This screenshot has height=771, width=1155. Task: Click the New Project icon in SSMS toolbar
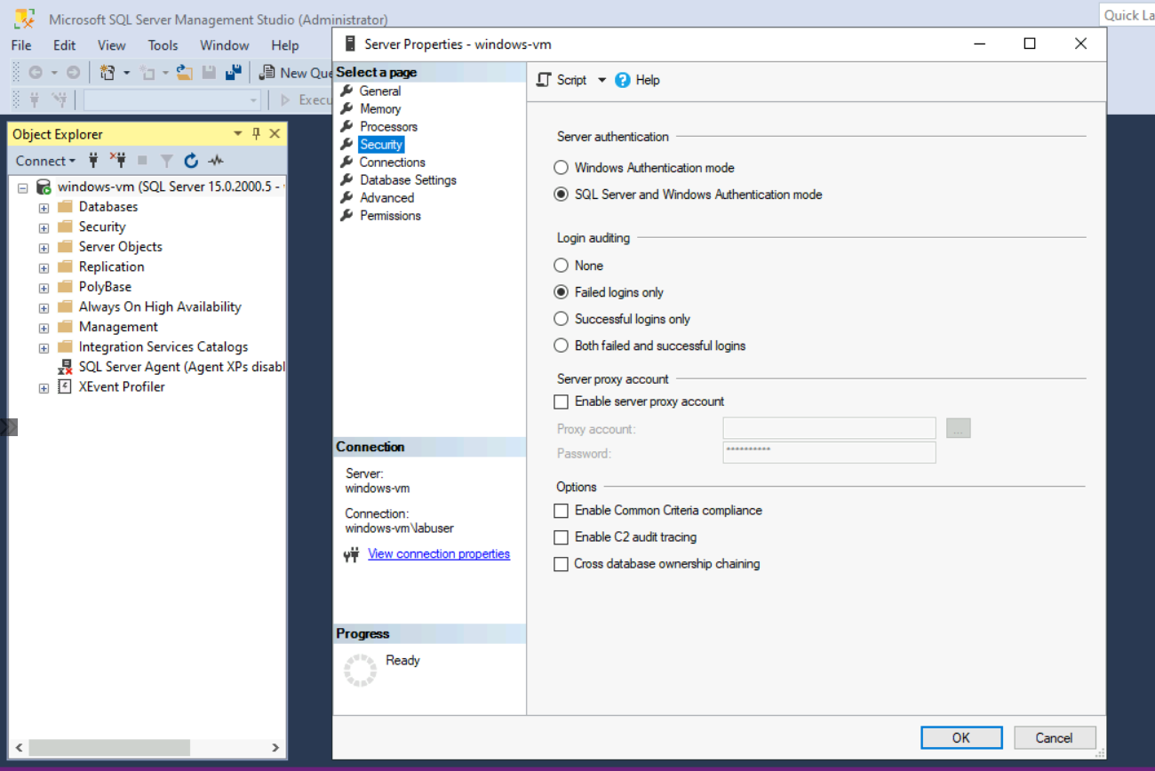tap(108, 73)
